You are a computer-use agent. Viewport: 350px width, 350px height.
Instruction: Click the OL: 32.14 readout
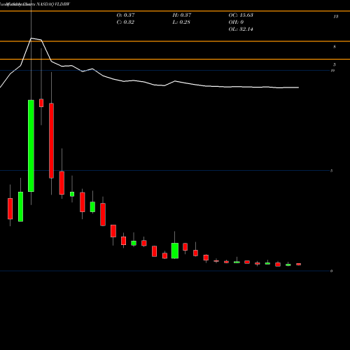click(241, 29)
